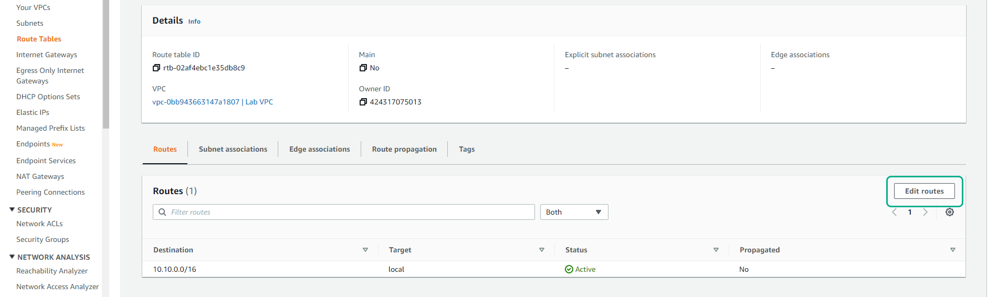Sort routes by Propagated column arrow
This screenshot has height=297, width=1008.
pyautogui.click(x=952, y=250)
